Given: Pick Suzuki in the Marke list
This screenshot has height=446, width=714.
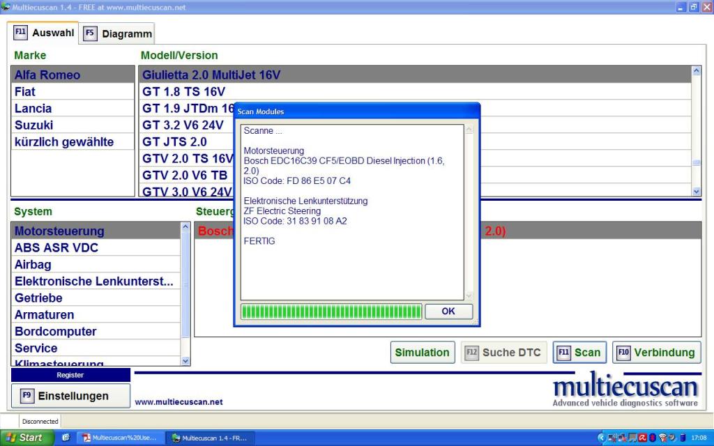Looking at the screenshot, I should 73,125.
